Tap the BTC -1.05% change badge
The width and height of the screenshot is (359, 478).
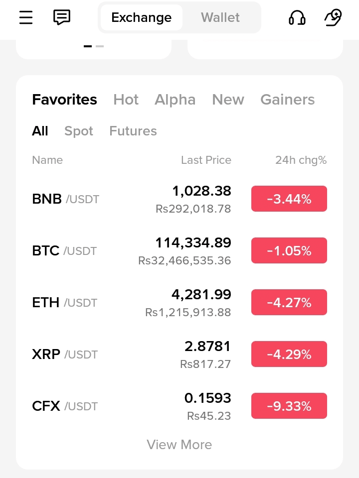[x=289, y=251]
